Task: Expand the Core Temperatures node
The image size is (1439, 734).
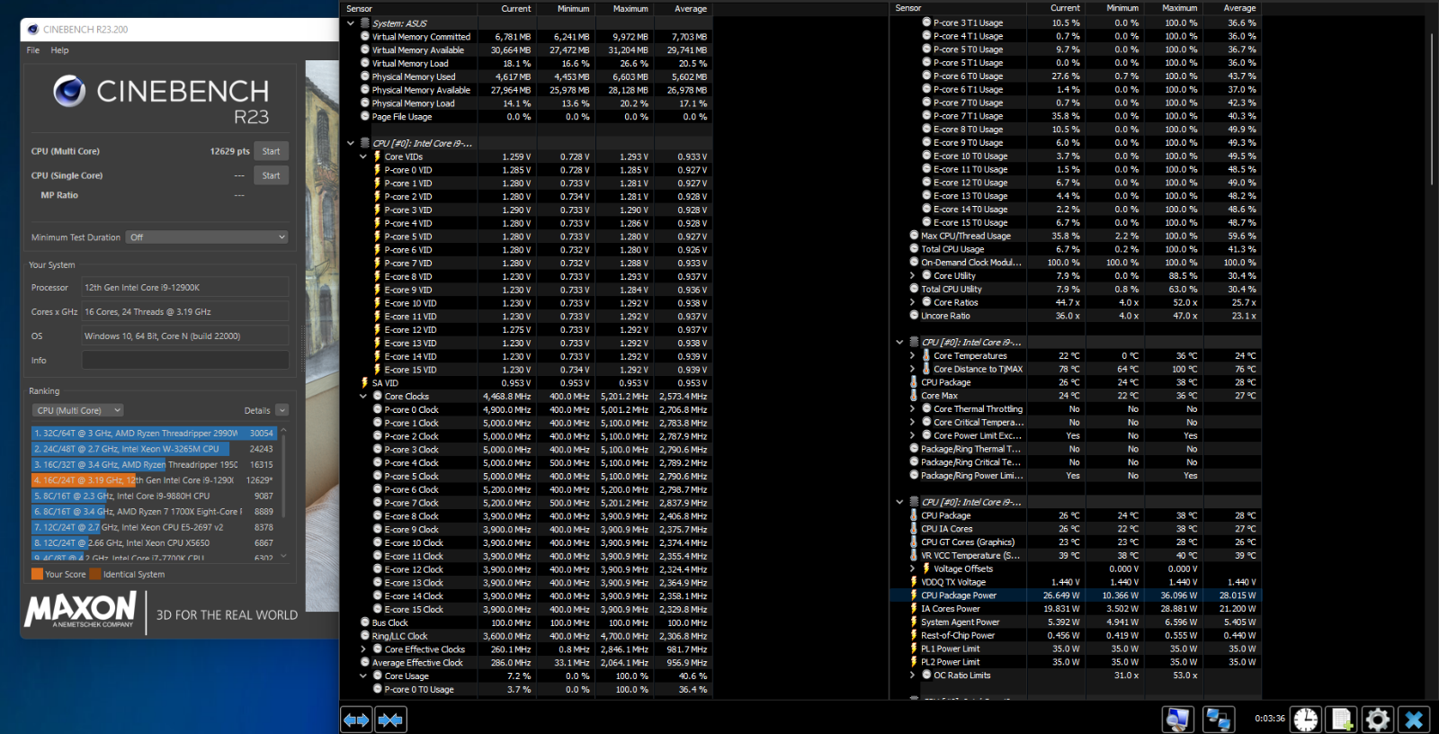Action: click(912, 355)
